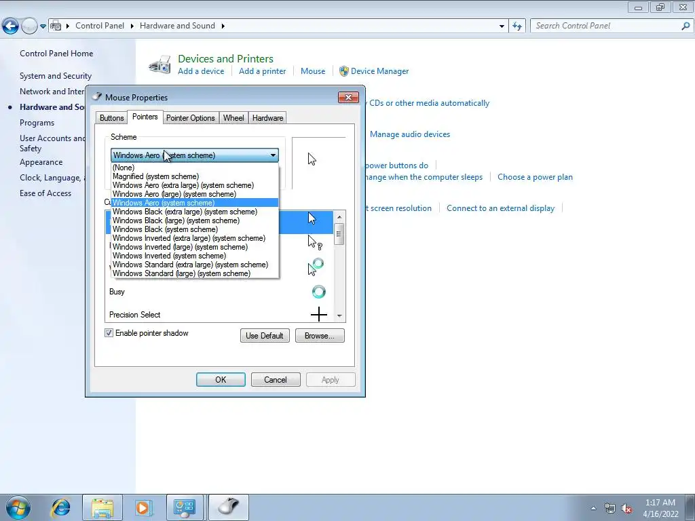Switch to the Wheel tab
695x521 pixels.
[233, 118]
